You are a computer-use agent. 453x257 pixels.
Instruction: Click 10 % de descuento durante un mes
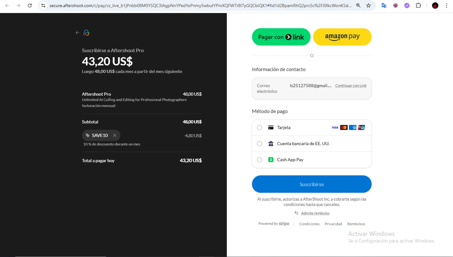pyautogui.click(x=112, y=144)
